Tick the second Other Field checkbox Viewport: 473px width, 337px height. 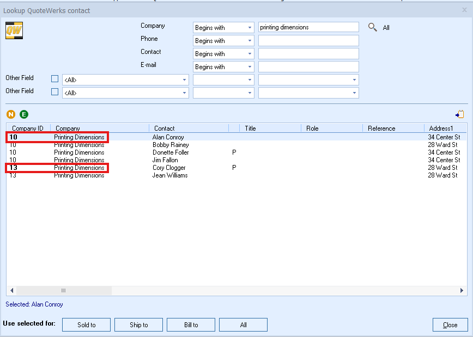click(54, 91)
